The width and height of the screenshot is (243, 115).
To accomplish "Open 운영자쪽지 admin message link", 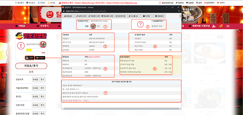I will 209,3.
